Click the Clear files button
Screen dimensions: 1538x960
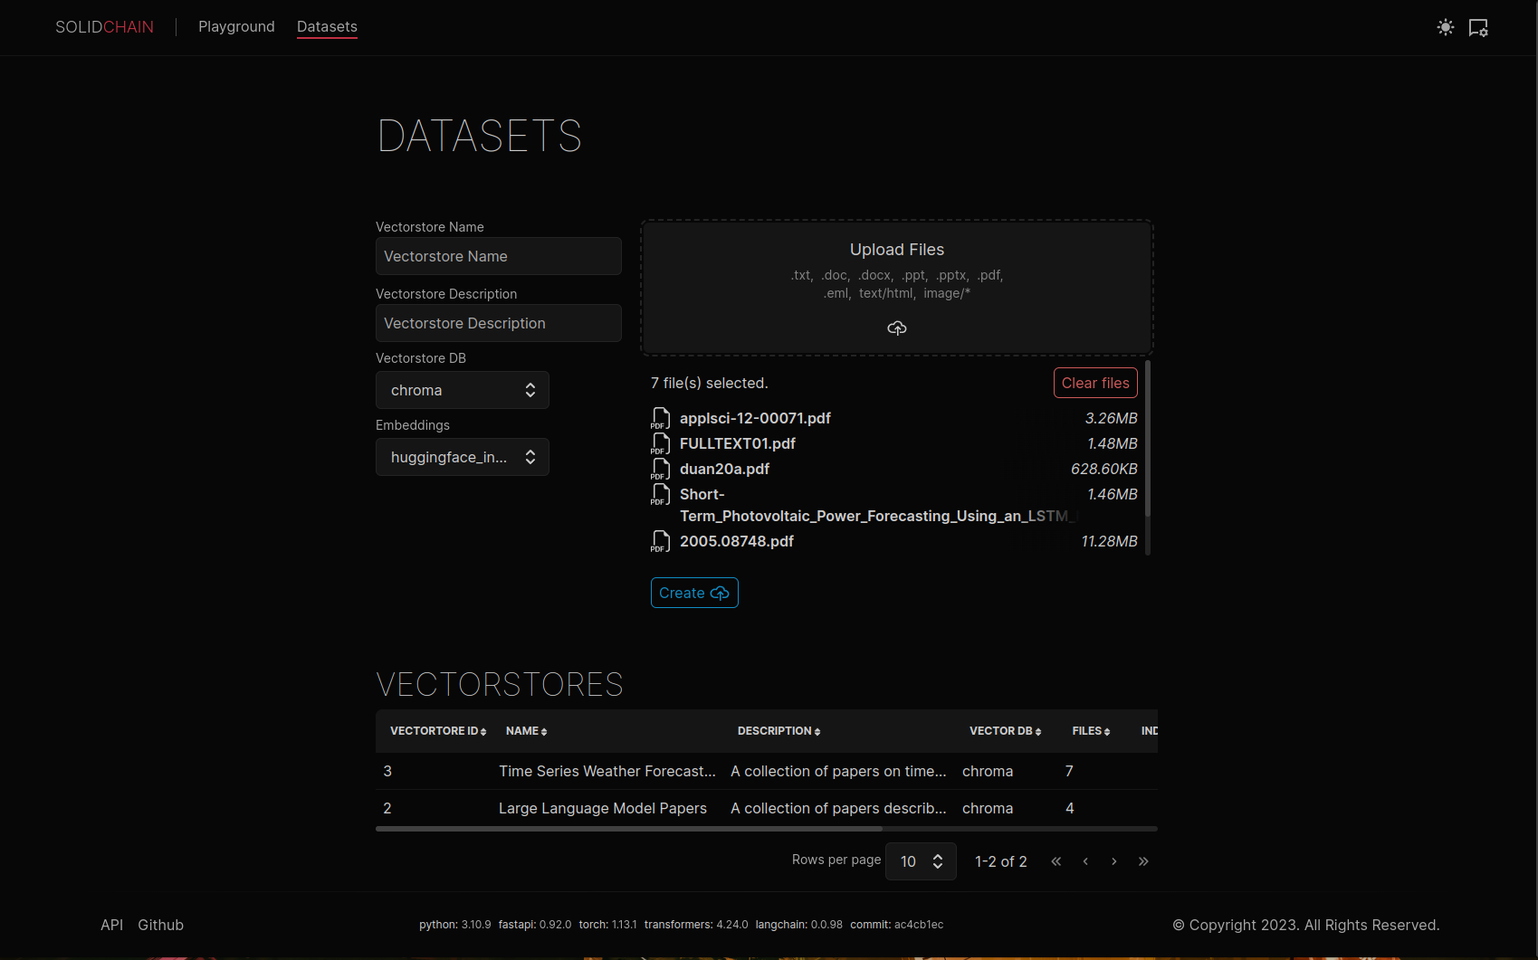[x=1095, y=383]
